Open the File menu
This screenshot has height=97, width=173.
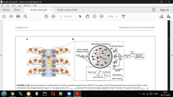click(2, 5)
